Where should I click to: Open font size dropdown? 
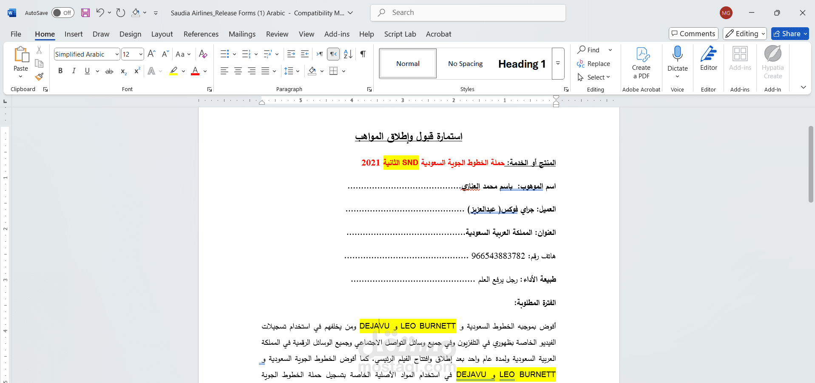[x=141, y=54]
